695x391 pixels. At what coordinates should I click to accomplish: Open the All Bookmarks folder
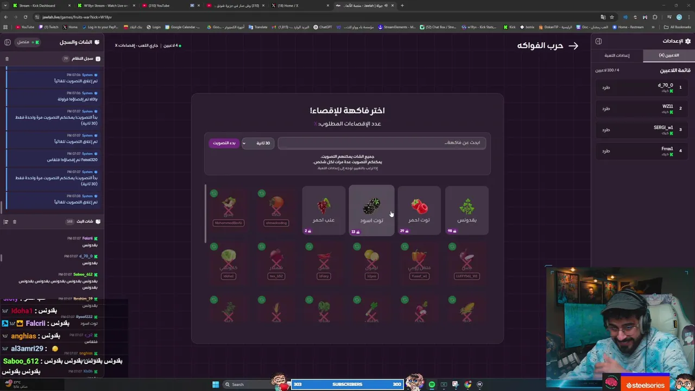coord(677,27)
